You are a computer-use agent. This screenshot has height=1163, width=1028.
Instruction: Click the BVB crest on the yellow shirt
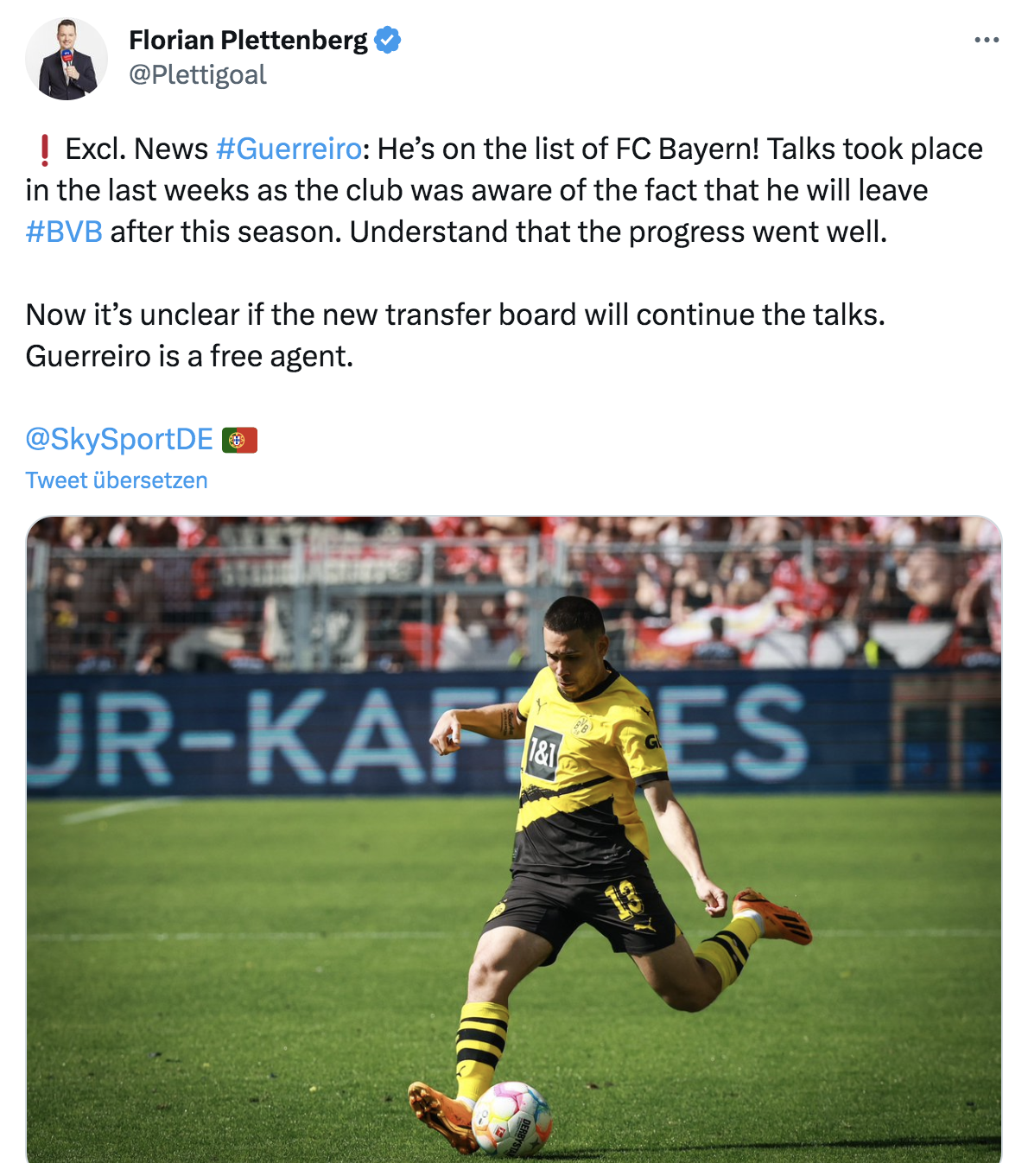tap(582, 726)
